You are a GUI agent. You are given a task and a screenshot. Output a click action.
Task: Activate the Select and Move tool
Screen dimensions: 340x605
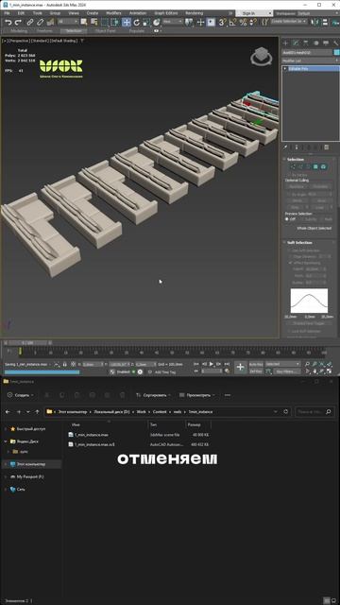click(127, 23)
